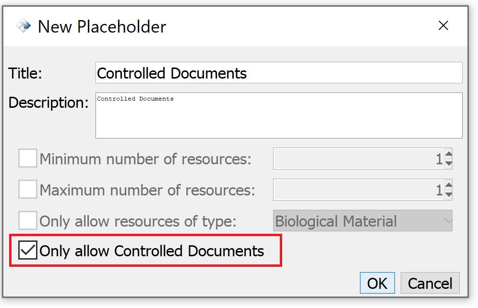Focus the Description text area

(278, 115)
